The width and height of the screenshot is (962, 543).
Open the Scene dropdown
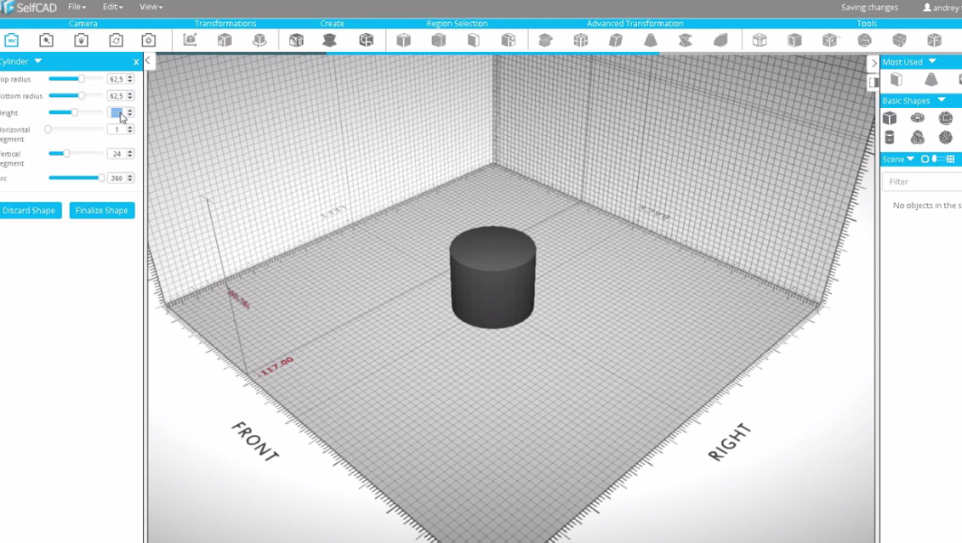[910, 160]
